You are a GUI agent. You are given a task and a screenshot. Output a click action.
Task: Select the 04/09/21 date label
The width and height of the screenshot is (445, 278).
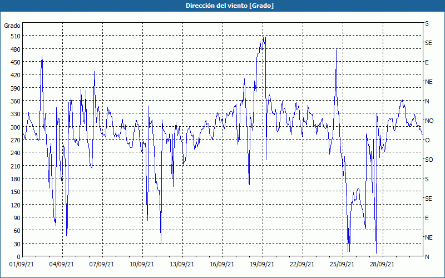click(62, 265)
